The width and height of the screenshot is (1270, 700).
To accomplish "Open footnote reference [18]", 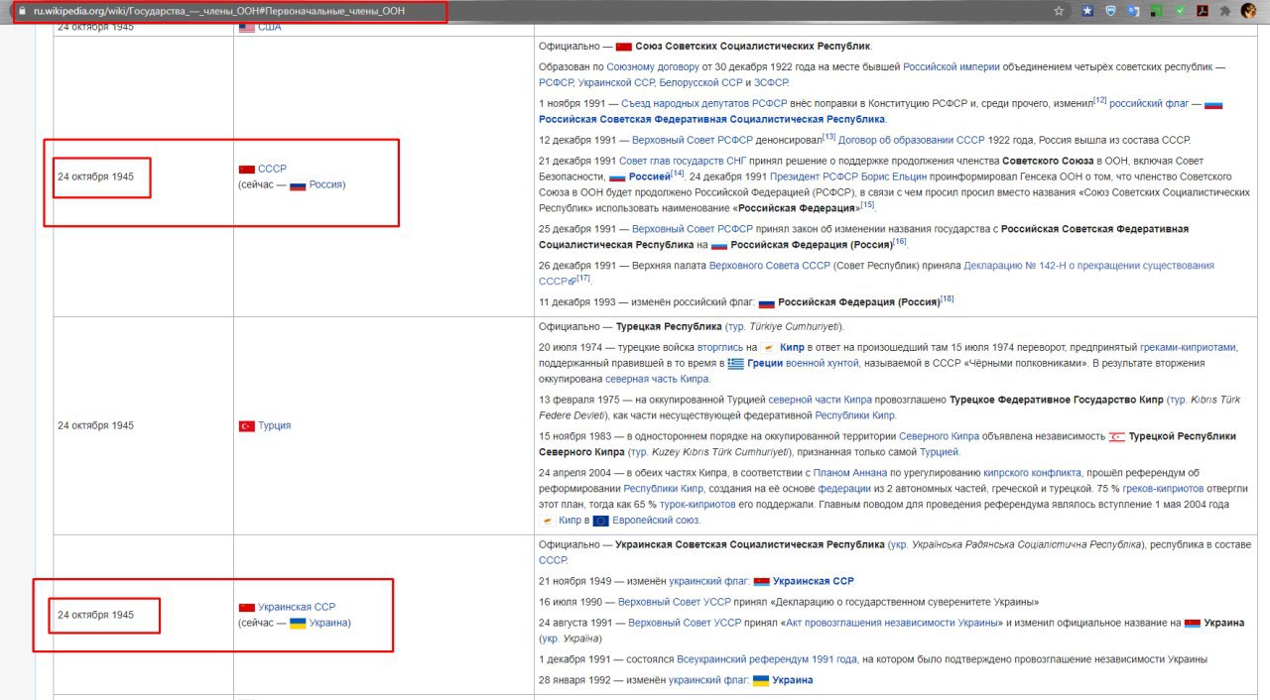I will point(947,298).
